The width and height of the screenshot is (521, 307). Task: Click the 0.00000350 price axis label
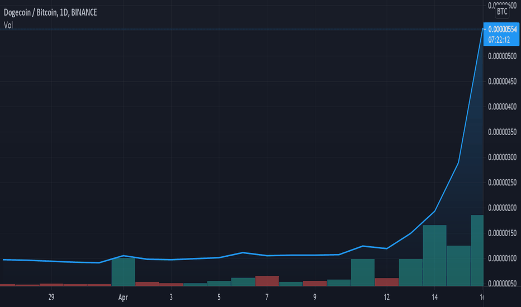[503, 132]
